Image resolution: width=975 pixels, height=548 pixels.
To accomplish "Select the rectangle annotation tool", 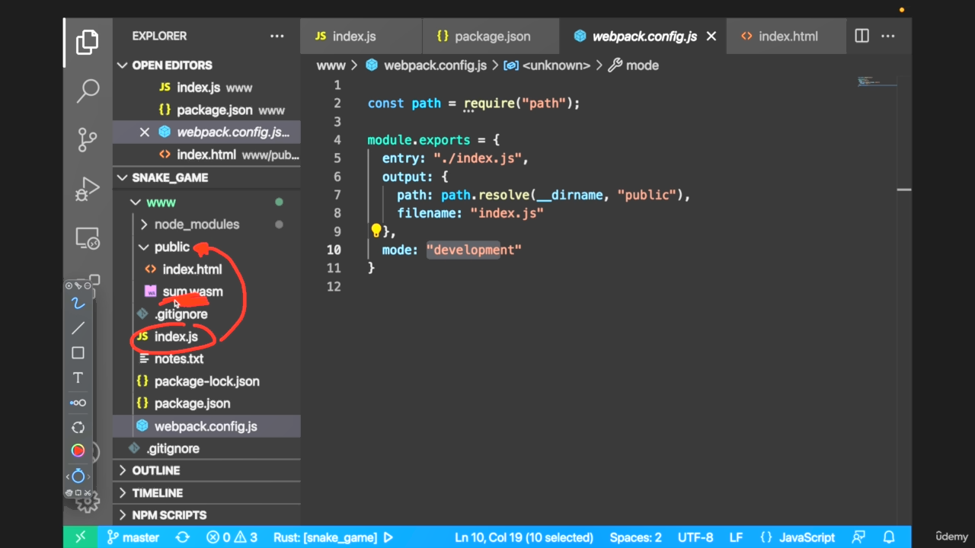I will tap(78, 353).
